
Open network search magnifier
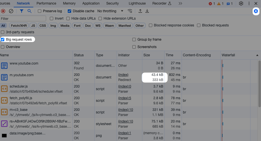[30, 11]
